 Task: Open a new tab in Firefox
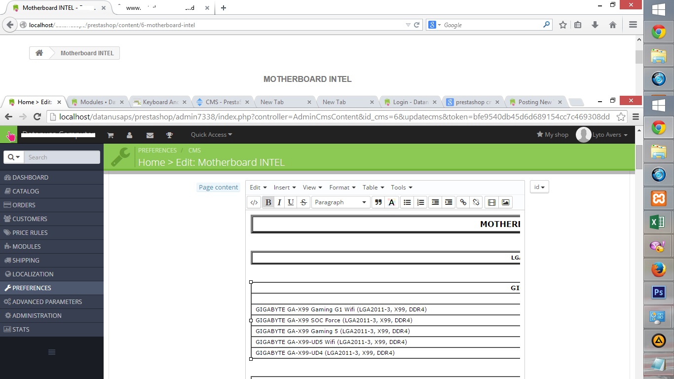coord(224,8)
